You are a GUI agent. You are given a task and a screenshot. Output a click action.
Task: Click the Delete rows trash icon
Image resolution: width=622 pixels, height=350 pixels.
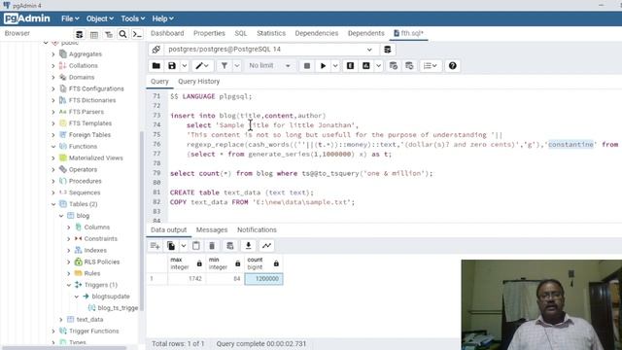tap(212, 246)
